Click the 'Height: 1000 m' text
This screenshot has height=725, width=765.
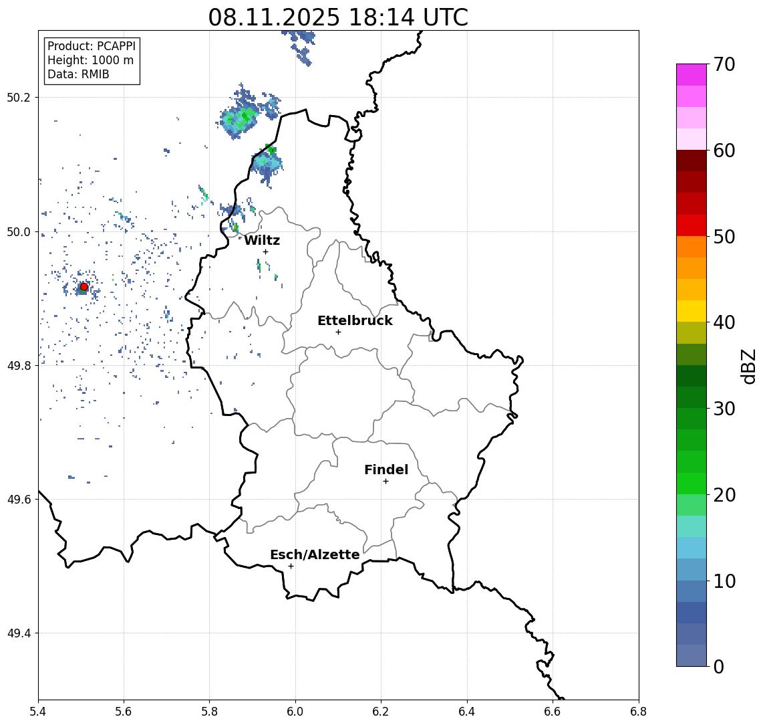click(x=90, y=60)
